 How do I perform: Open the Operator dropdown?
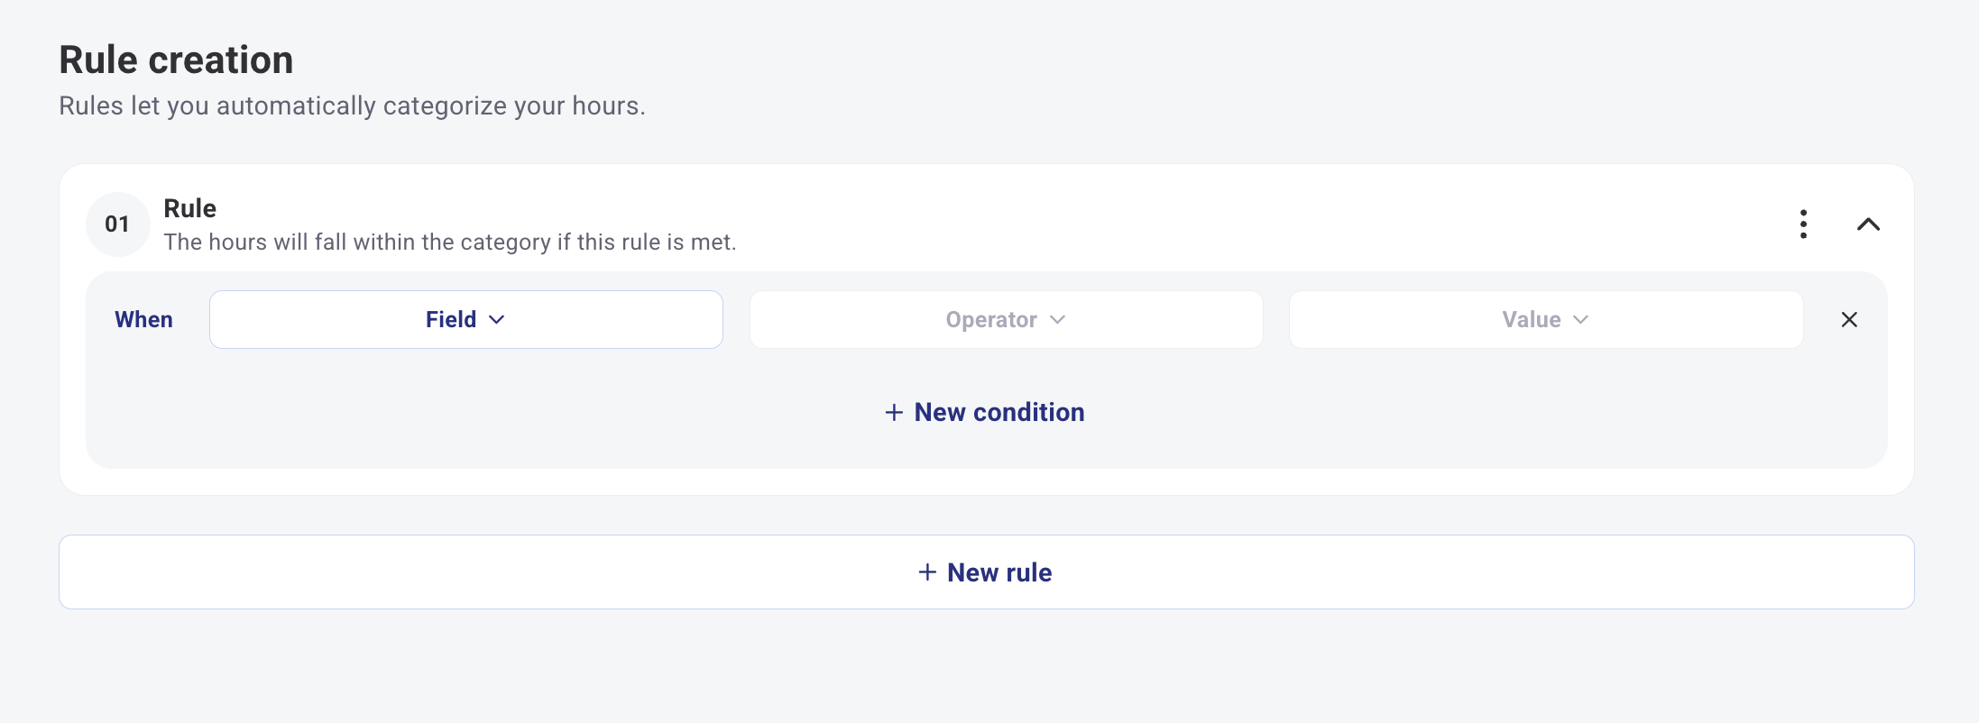(1006, 319)
